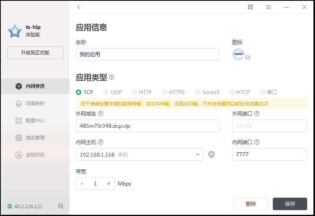Increase bandwidth with right arrow
Viewport: 315px width, 216px height.
click(109, 184)
